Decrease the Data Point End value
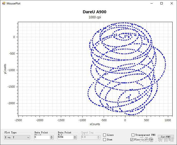This screenshot has width=177, height=145. click(x=75, y=138)
